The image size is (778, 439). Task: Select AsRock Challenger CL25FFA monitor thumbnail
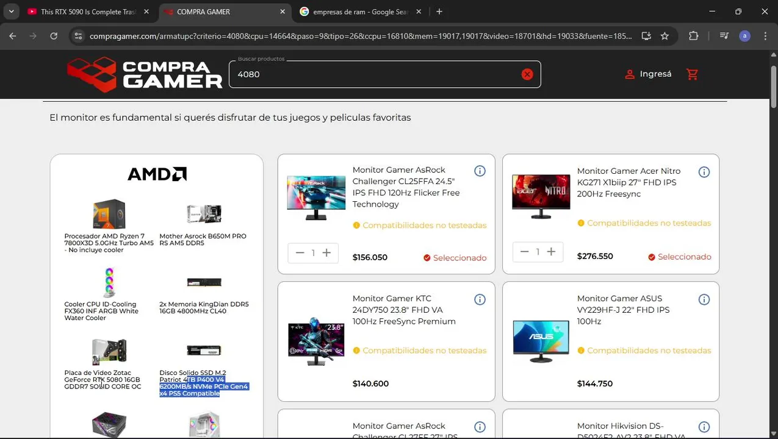click(x=316, y=198)
